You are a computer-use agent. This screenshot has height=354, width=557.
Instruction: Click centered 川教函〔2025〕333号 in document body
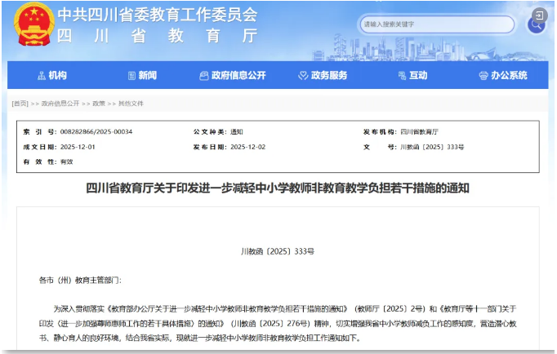coord(278,251)
